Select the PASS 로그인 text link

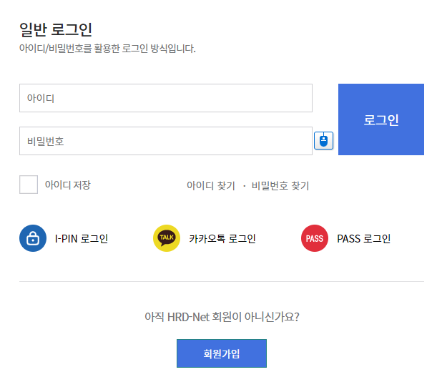[364, 238]
